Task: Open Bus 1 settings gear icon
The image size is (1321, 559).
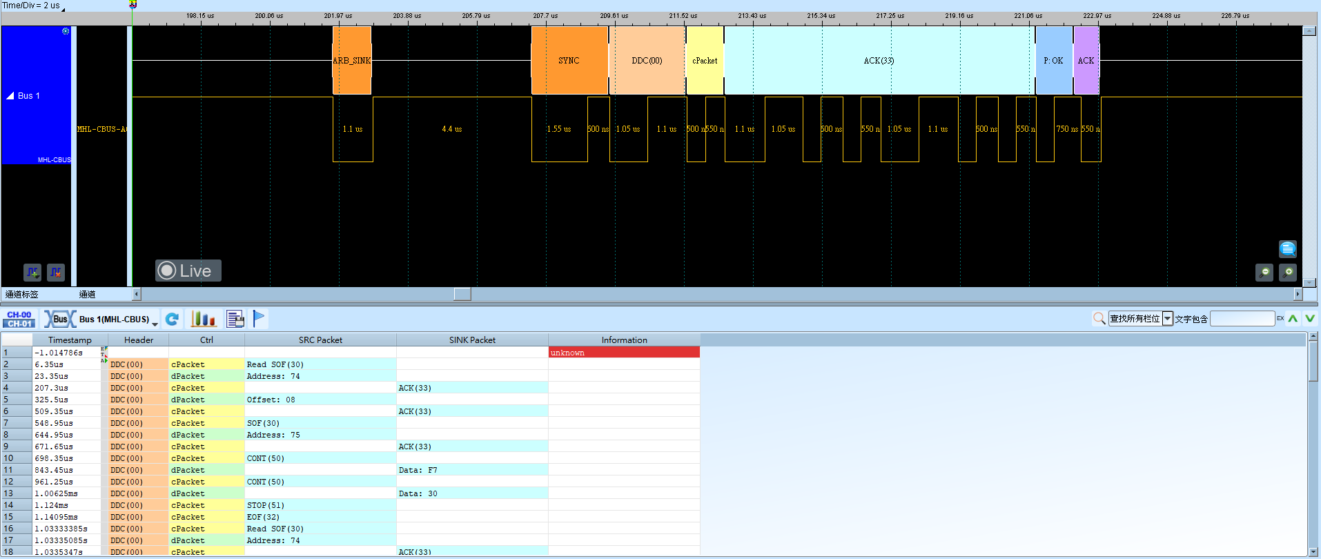Action: point(66,31)
